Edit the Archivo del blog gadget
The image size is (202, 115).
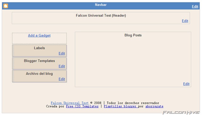coord(62,79)
